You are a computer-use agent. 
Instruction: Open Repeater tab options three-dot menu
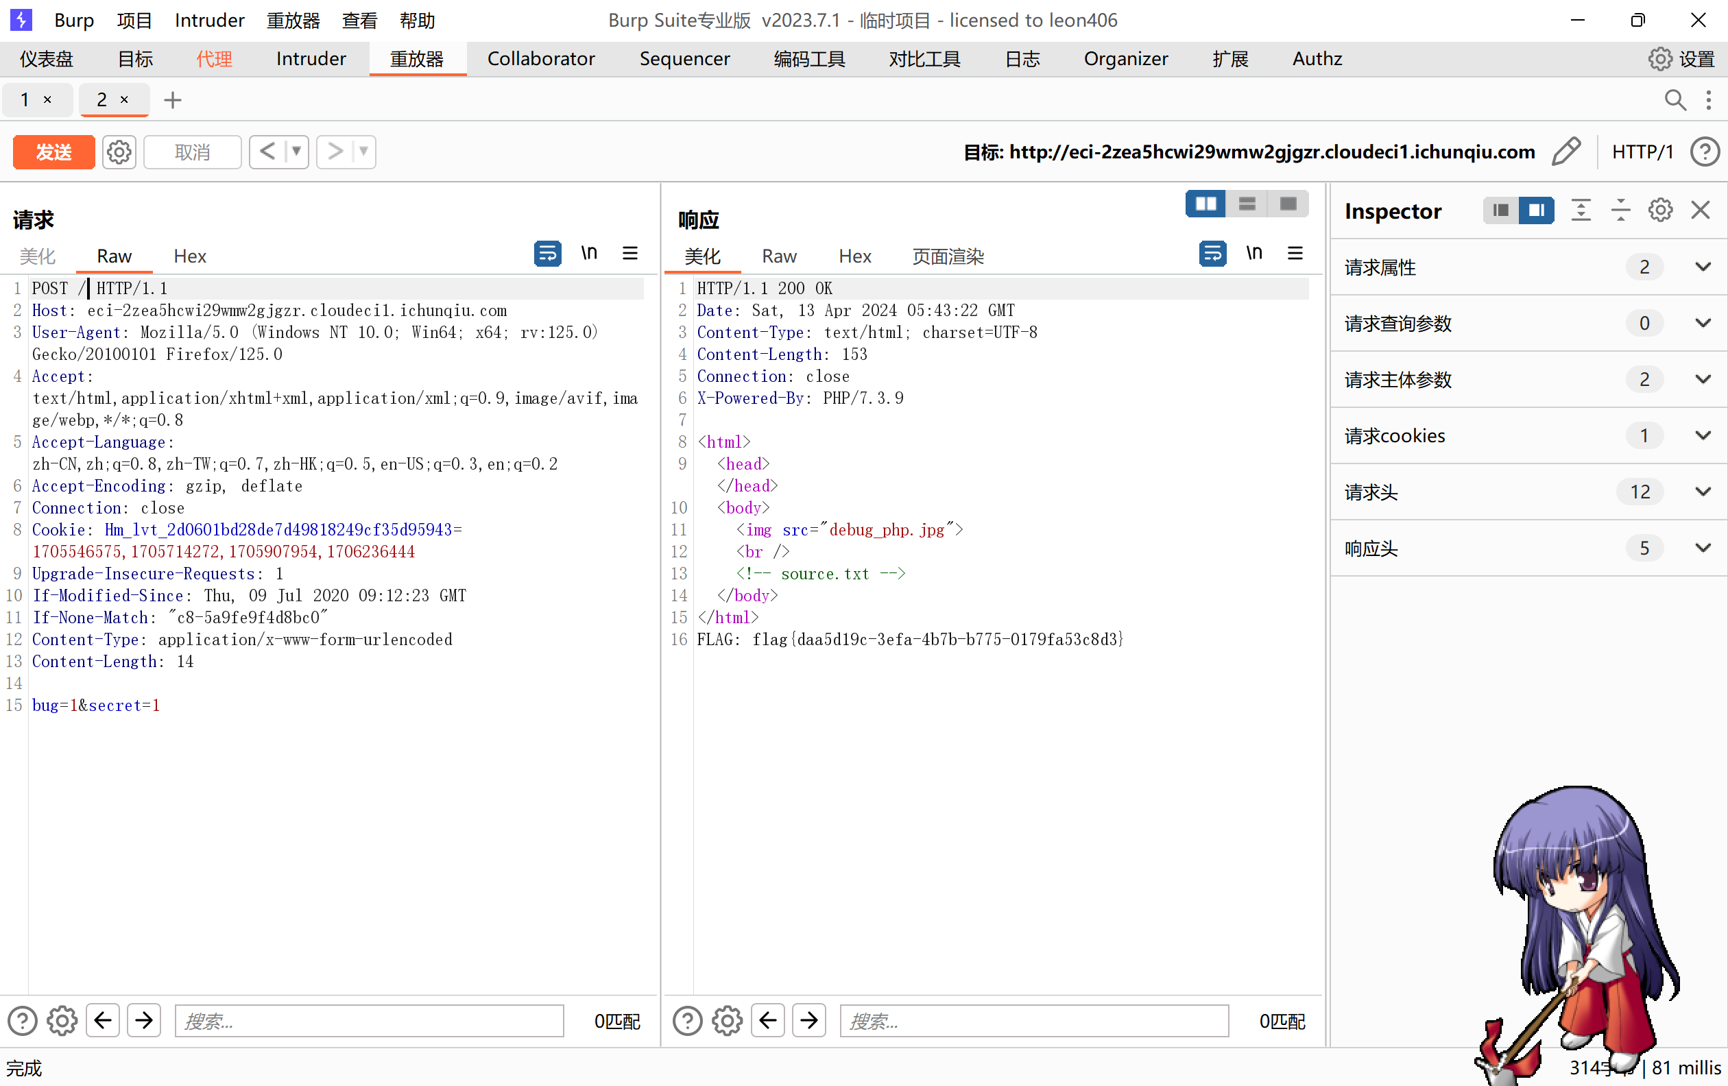(1709, 99)
